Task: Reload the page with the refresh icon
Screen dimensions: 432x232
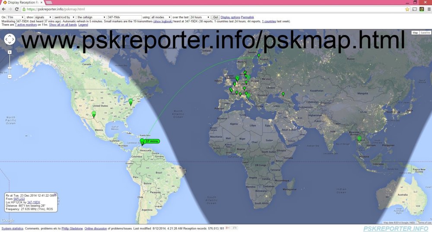Action: click(x=16, y=9)
